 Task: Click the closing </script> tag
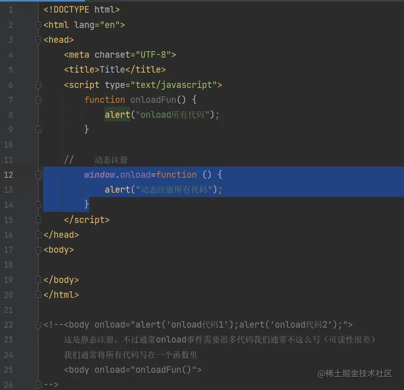tap(87, 220)
